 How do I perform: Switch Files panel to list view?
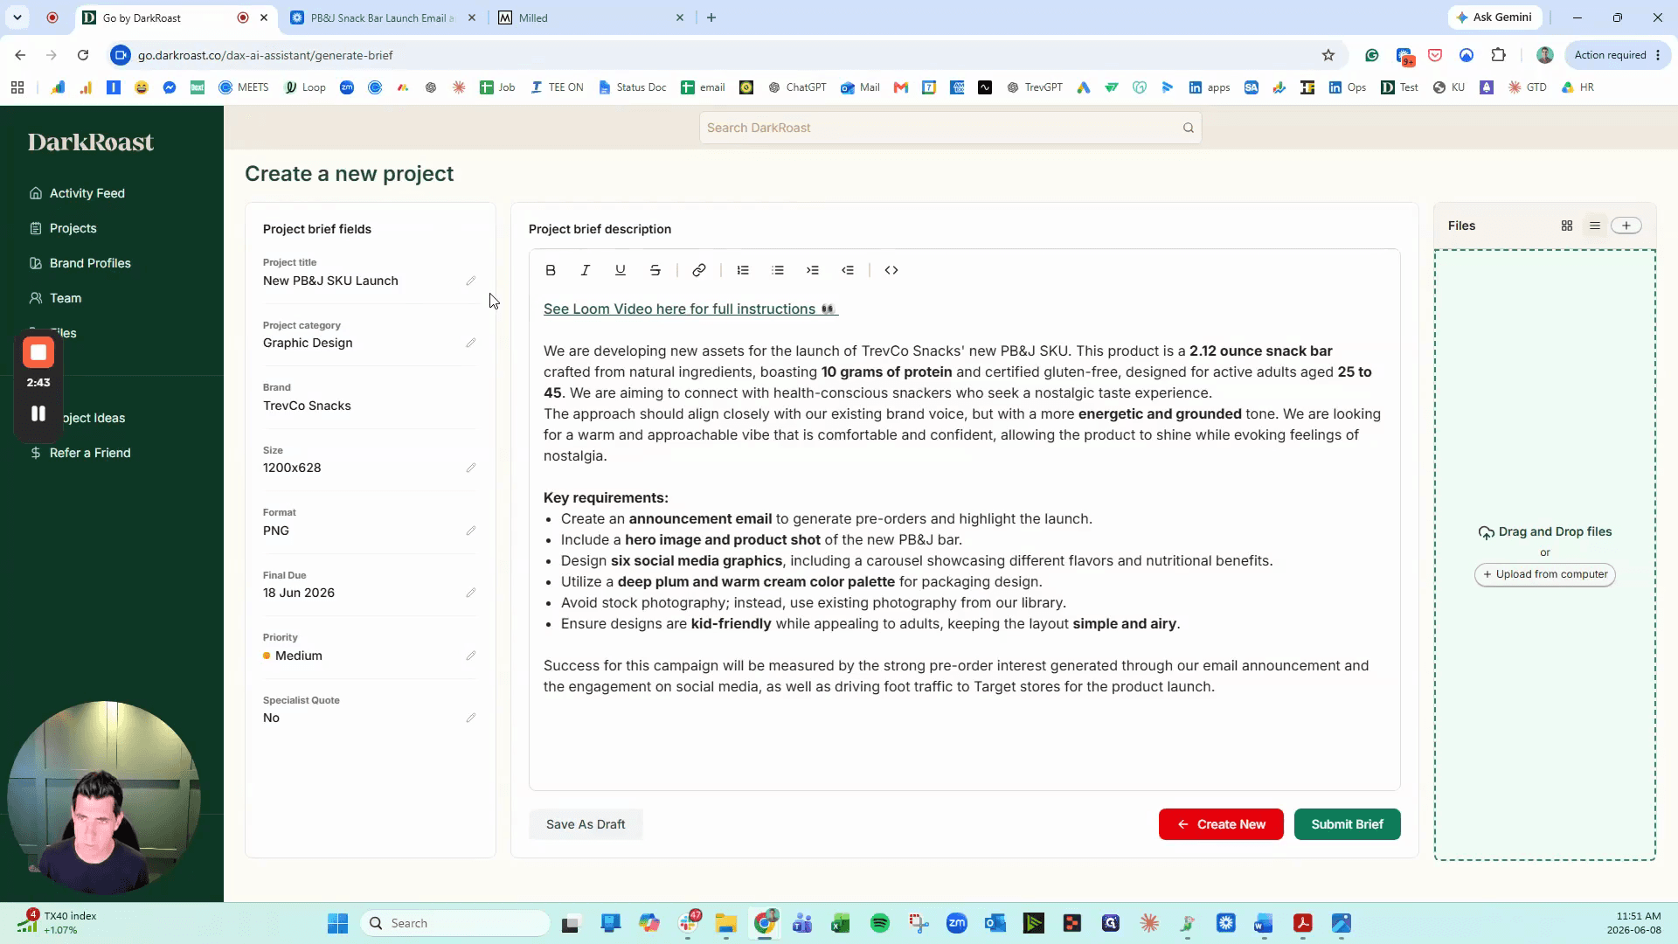coord(1595,226)
